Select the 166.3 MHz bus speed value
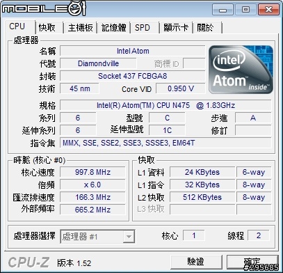 click(92, 197)
